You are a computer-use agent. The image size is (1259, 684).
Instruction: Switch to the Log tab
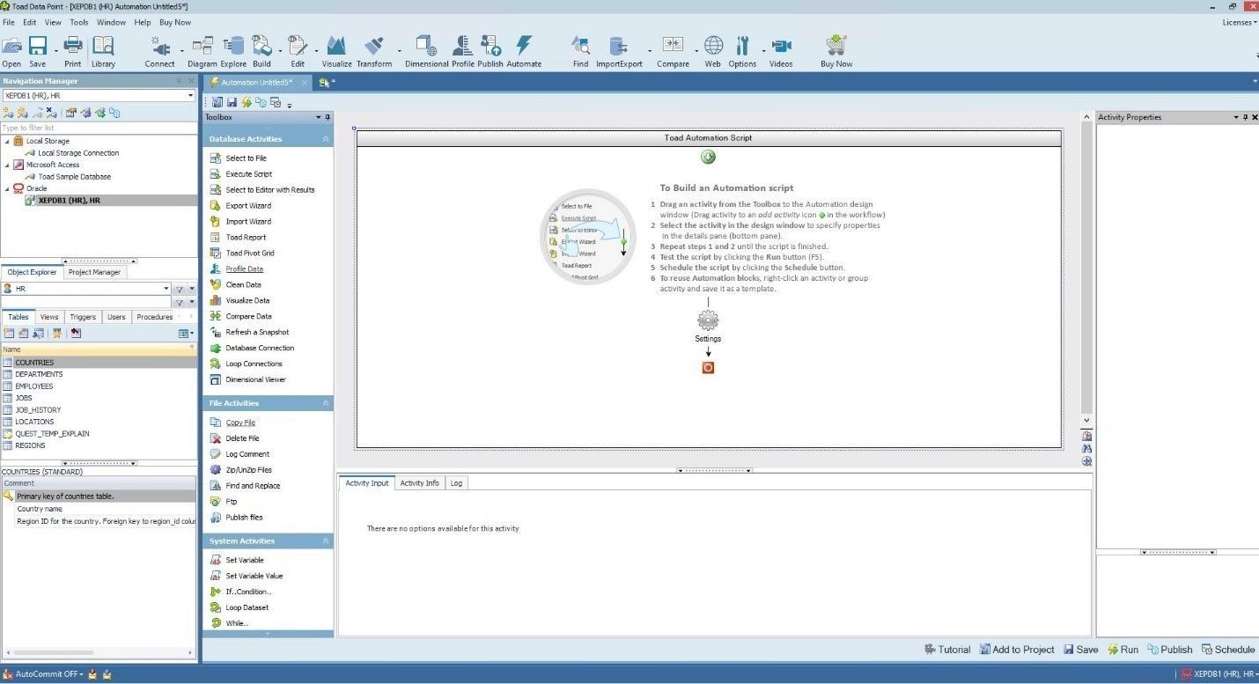pyautogui.click(x=456, y=482)
